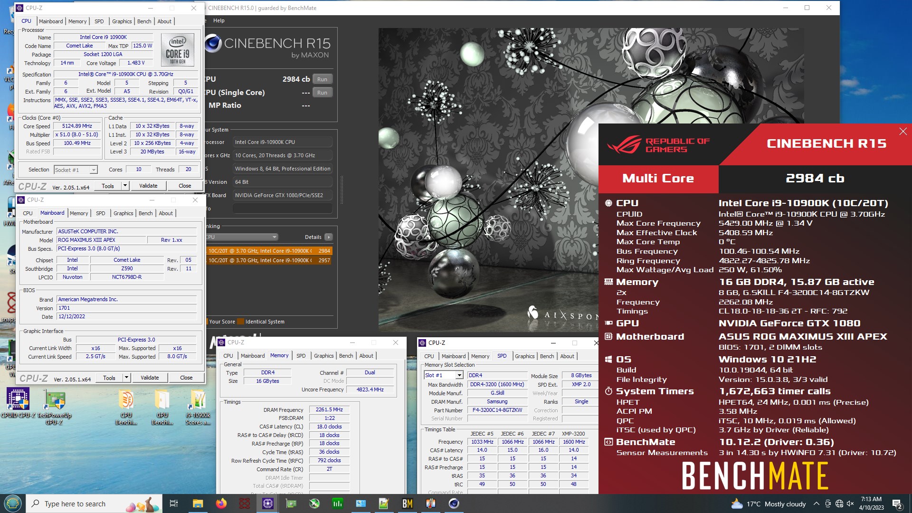This screenshot has width=912, height=513.
Task: Open the weather widget in the taskbar
Action: click(769, 504)
